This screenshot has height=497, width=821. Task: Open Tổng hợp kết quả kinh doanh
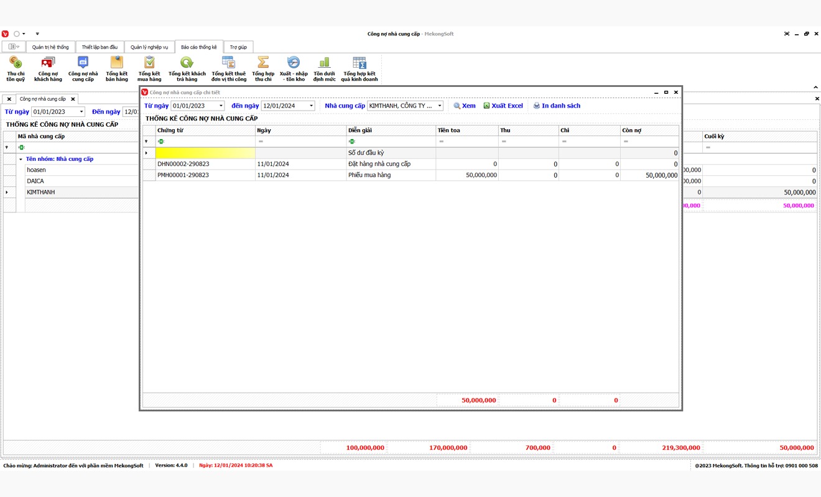click(359, 68)
